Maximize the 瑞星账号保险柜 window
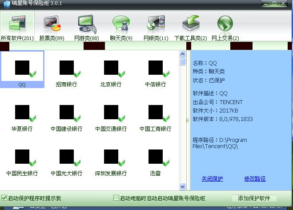293x210 pixels. 274,4
